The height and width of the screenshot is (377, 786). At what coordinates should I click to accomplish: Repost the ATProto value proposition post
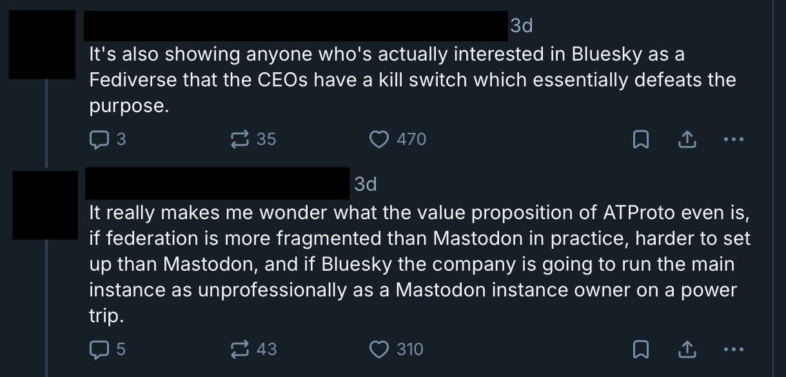(x=241, y=349)
